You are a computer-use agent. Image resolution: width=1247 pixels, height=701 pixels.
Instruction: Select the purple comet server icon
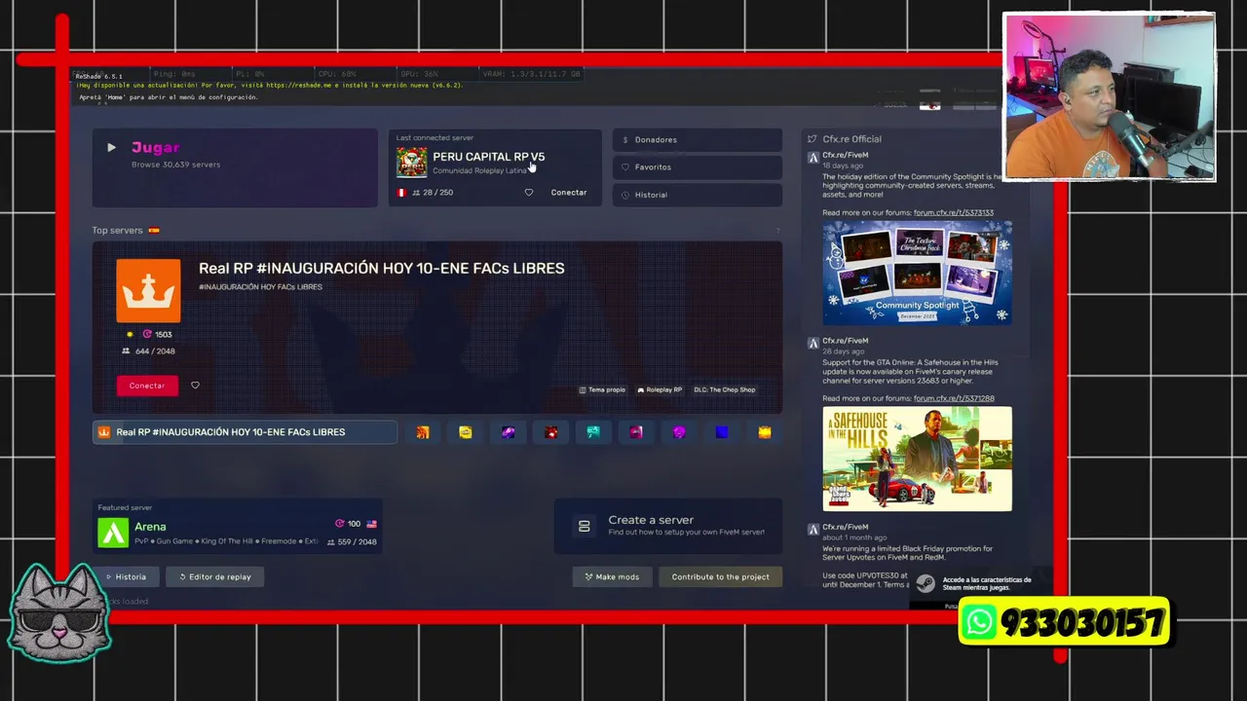[x=509, y=432]
